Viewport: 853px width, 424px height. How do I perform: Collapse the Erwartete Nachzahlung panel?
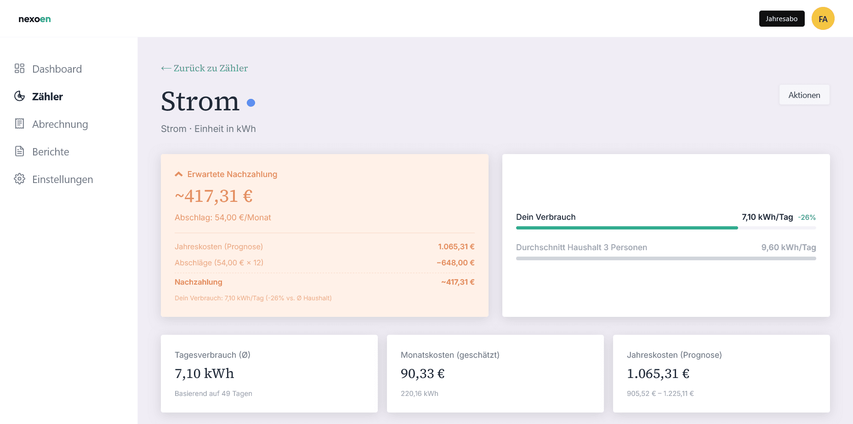(178, 174)
